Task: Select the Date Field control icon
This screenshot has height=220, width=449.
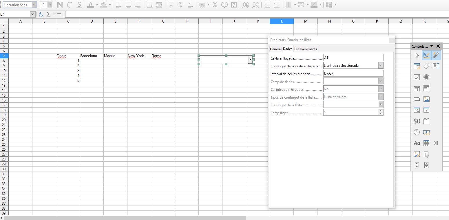Action: point(426,110)
